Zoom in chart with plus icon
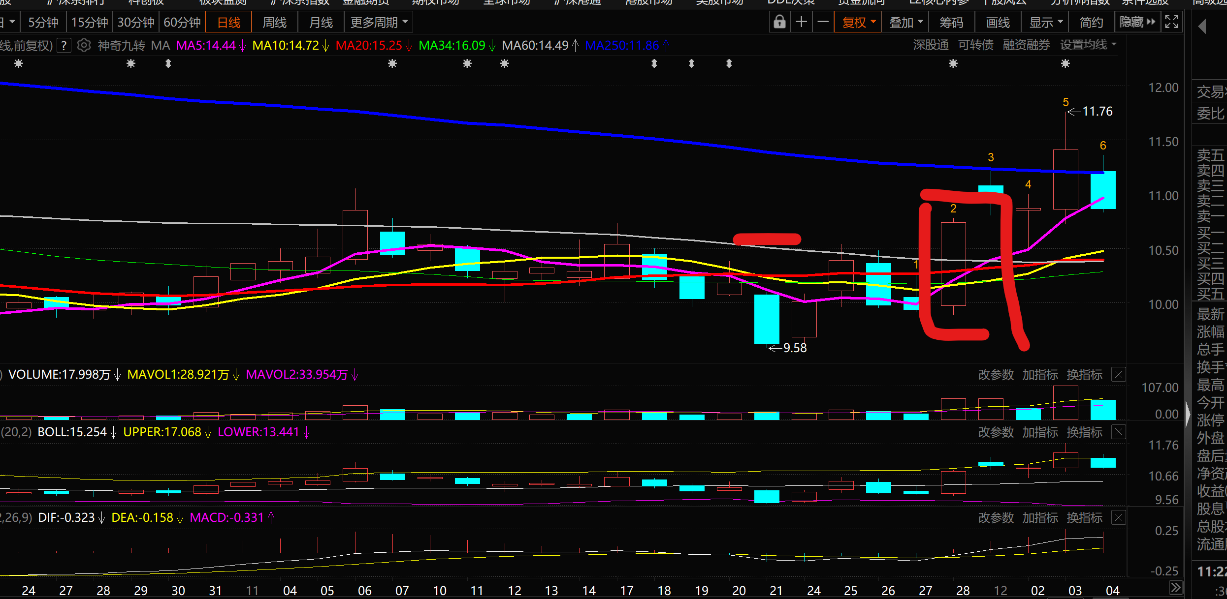1227x599 pixels. point(802,22)
